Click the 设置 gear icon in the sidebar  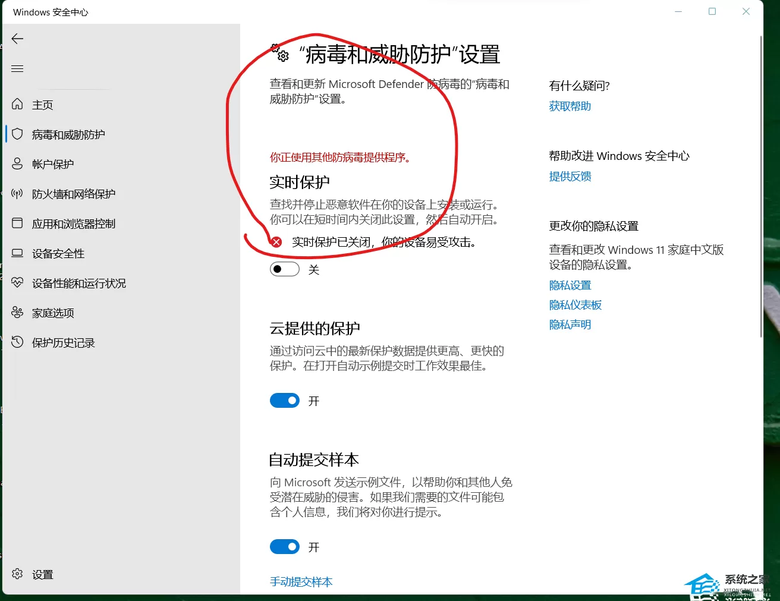coord(17,574)
